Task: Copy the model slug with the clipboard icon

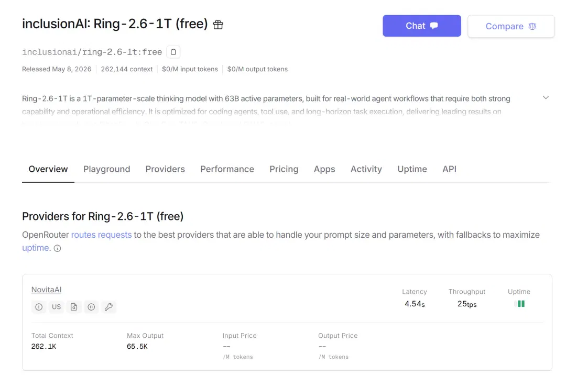Action: pos(173,52)
